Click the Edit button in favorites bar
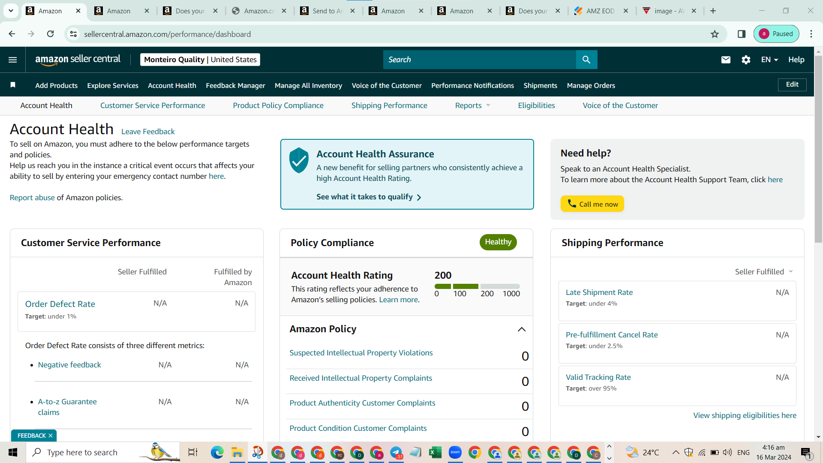 pos(792,84)
